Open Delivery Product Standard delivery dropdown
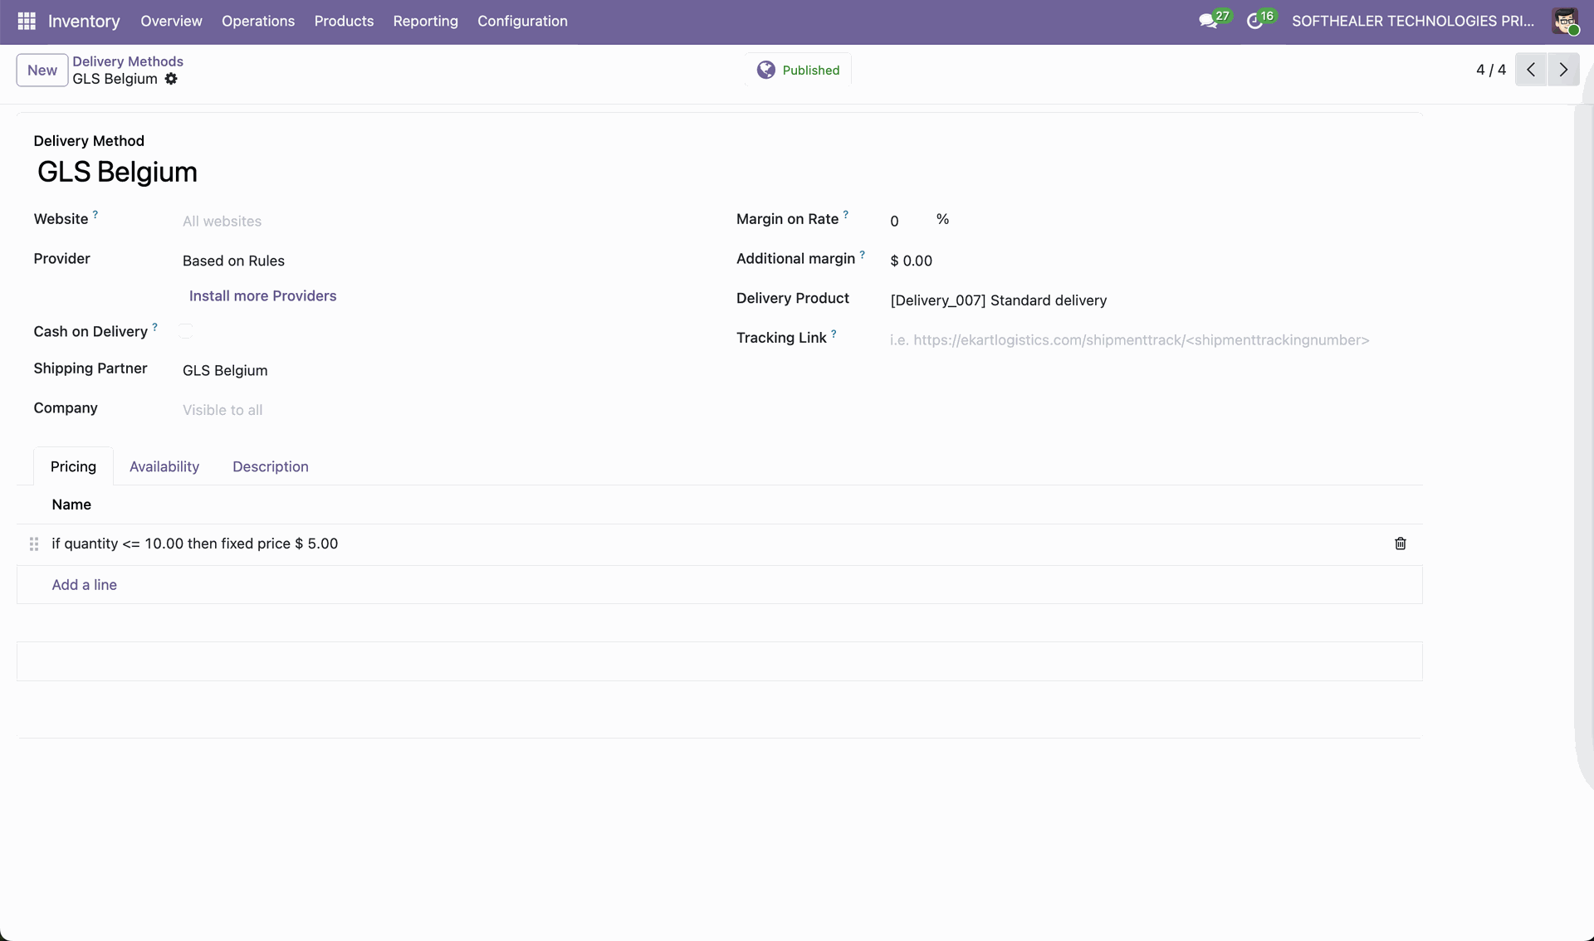This screenshot has width=1594, height=941. click(x=998, y=300)
